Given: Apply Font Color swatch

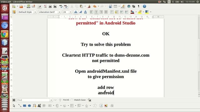Looking at the screenshot, I should pyautogui.click(x=132, y=12).
